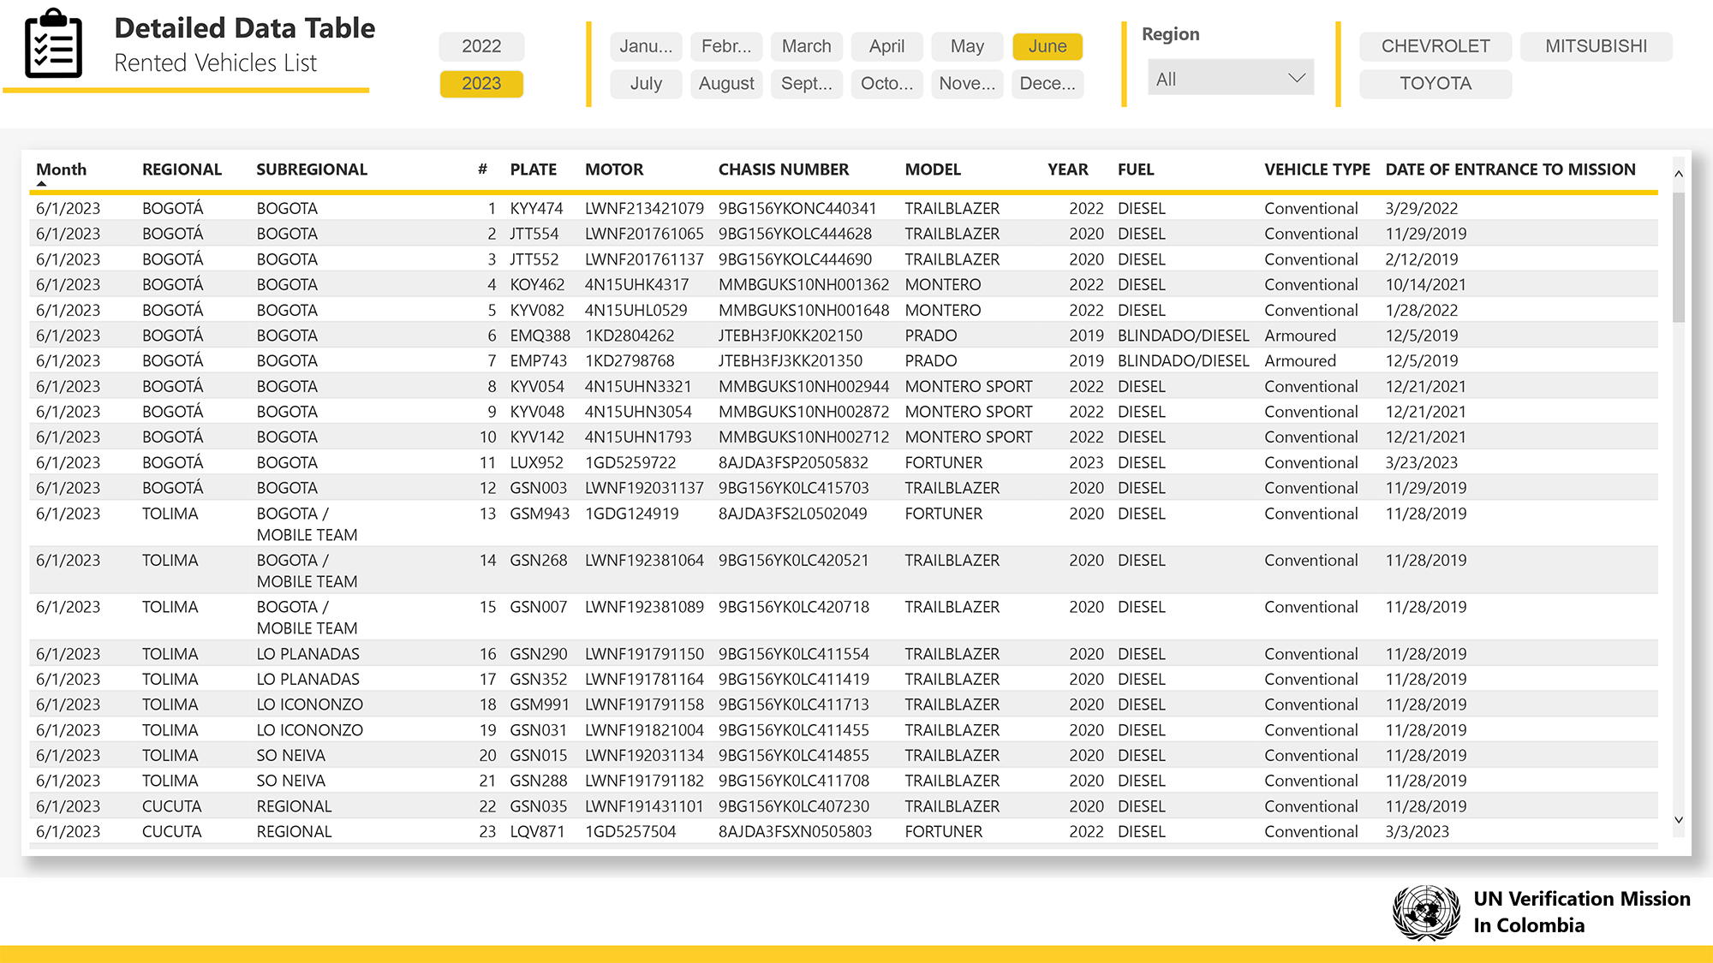
Task: Click the Detailed Data Table title
Action: [244, 28]
